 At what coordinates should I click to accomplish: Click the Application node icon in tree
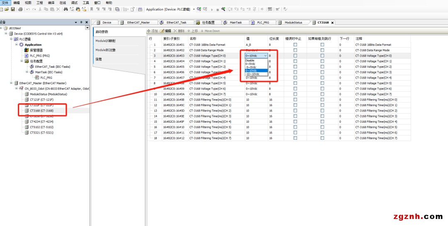click(x=22, y=45)
